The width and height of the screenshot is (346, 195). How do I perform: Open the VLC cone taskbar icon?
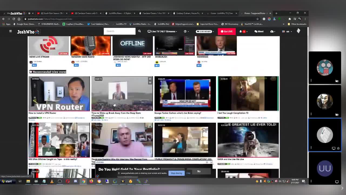tap(52, 181)
